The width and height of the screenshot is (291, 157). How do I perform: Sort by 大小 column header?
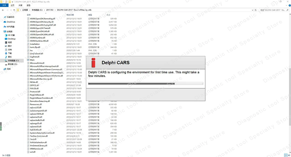pos(108,15)
